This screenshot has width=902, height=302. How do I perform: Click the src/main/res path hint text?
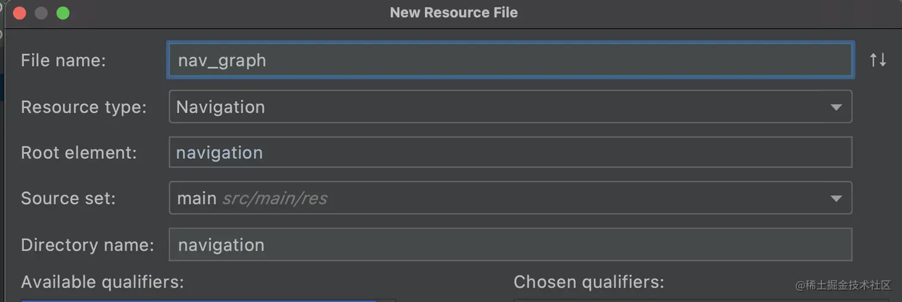[274, 198]
